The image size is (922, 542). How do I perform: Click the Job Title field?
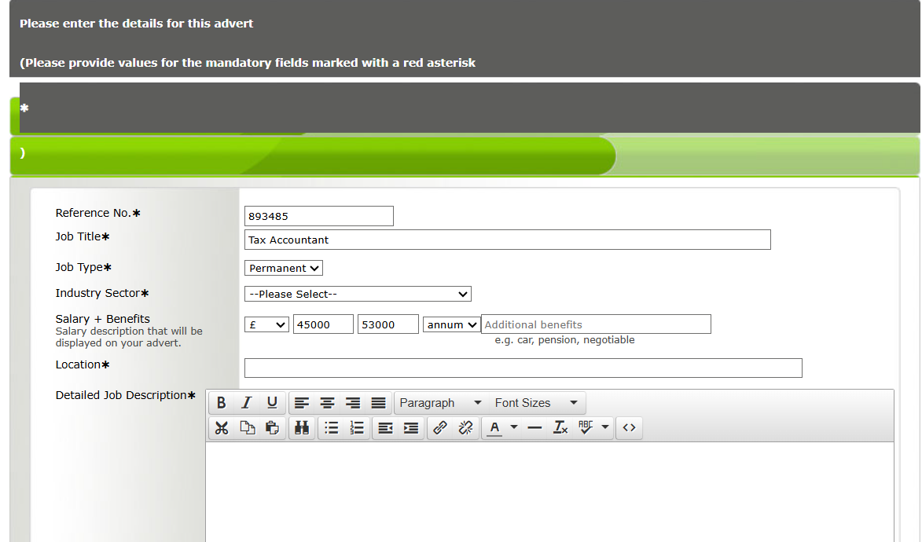[x=508, y=240]
